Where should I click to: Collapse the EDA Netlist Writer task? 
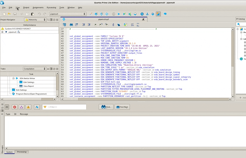[x=13, y=78]
